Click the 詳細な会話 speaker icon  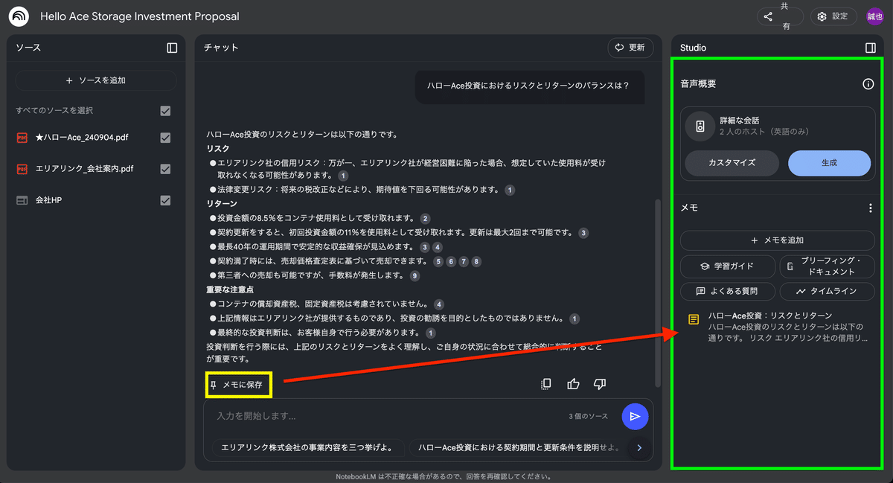pos(700,126)
